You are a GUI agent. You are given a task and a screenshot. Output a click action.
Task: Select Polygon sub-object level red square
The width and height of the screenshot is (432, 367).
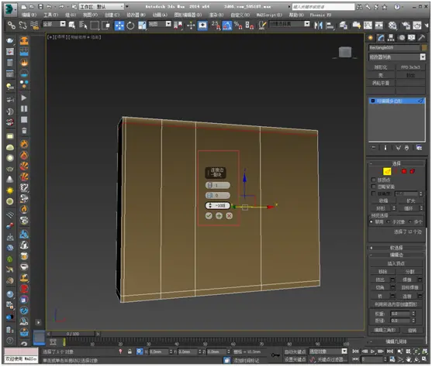pos(404,171)
